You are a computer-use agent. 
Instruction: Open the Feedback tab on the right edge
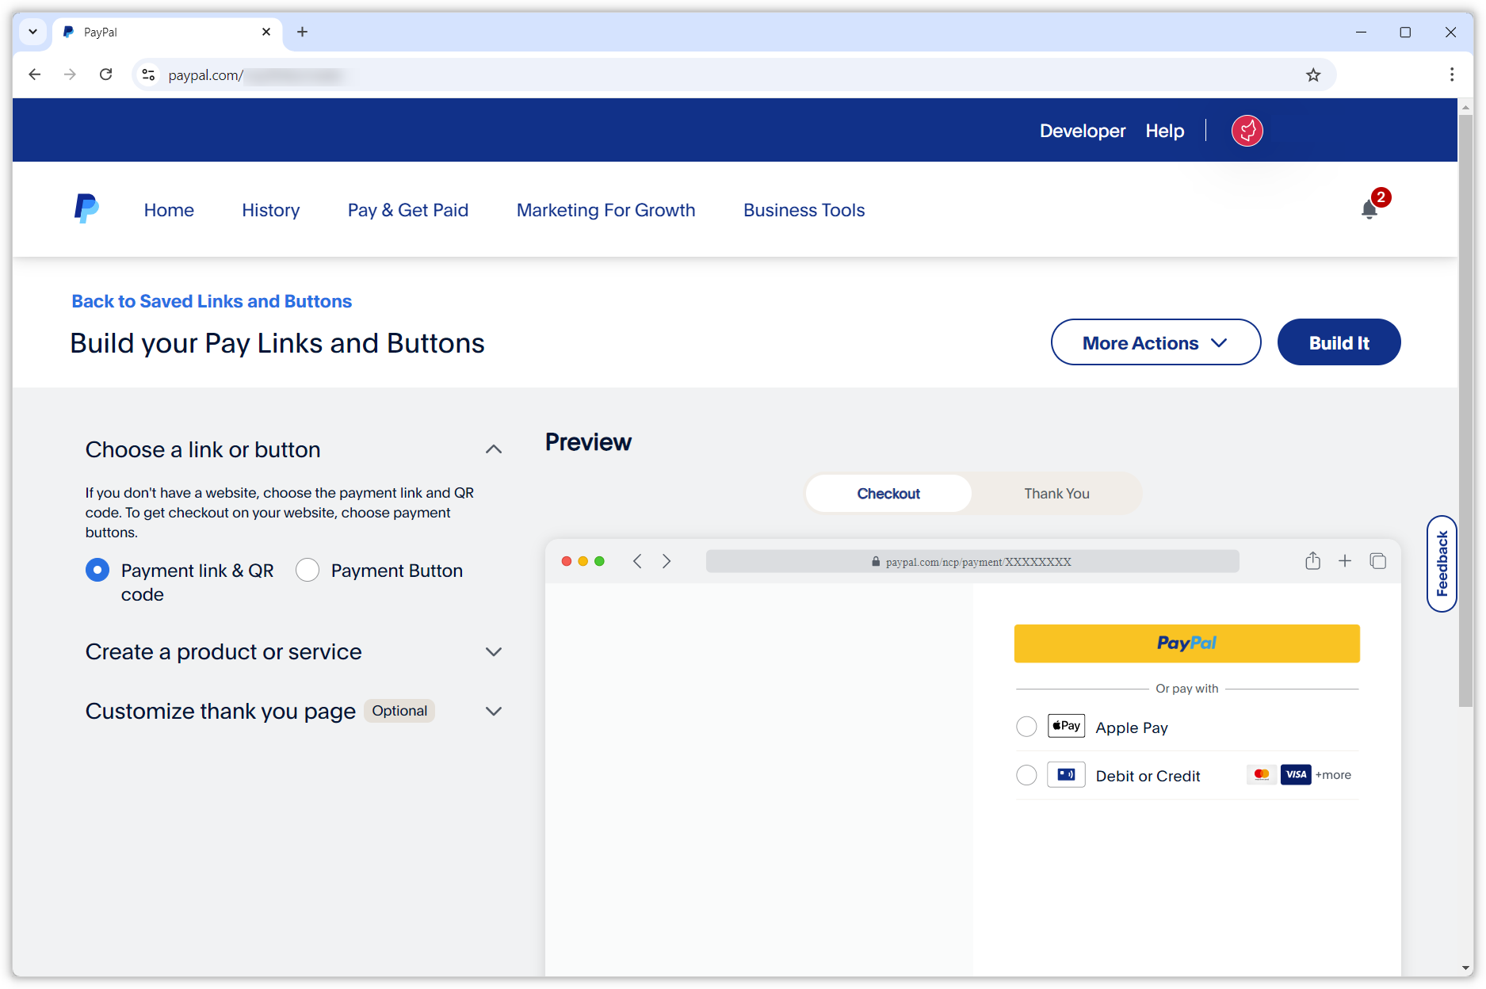coord(1442,564)
